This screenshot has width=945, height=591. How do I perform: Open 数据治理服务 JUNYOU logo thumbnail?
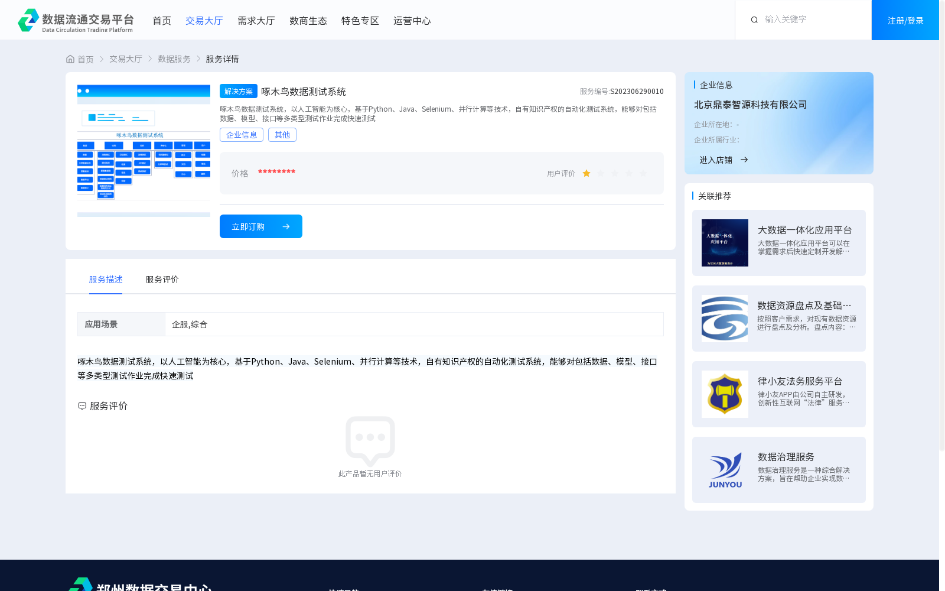(725, 470)
